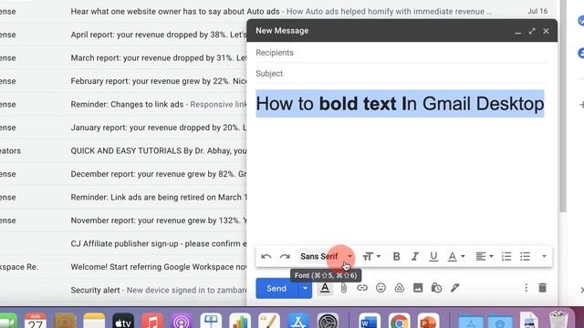Click the Subject field
584x328 pixels.
pos(401,74)
